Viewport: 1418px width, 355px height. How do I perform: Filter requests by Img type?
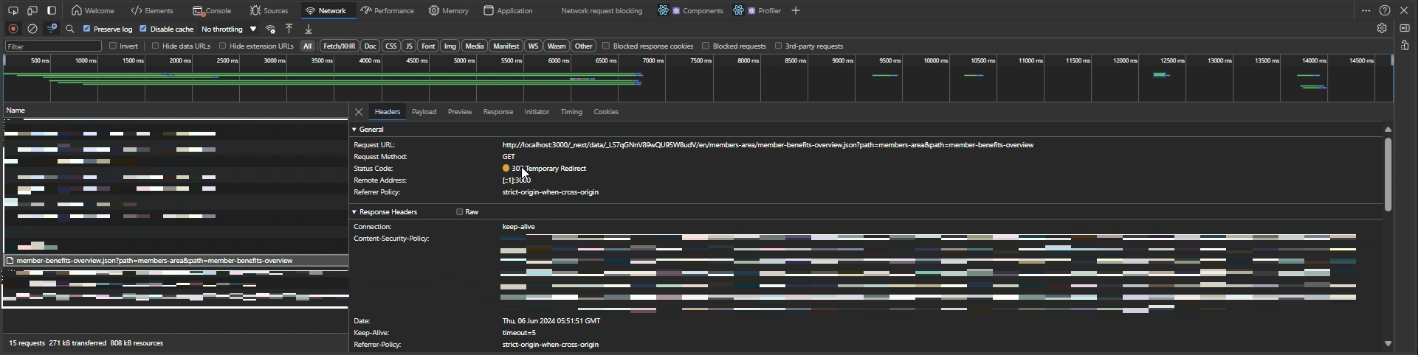(450, 46)
